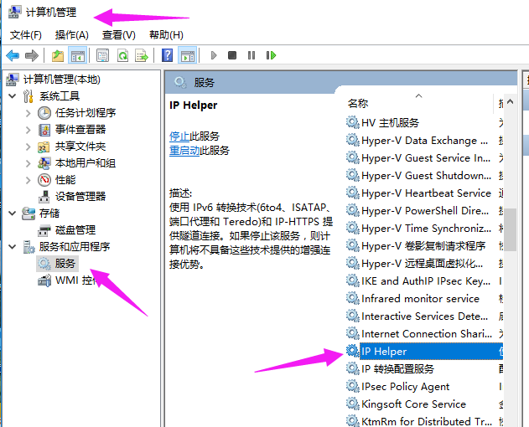Screen dimensions: 529x427
Task: Collapse the 系统工具 tree node
Action: coord(13,96)
